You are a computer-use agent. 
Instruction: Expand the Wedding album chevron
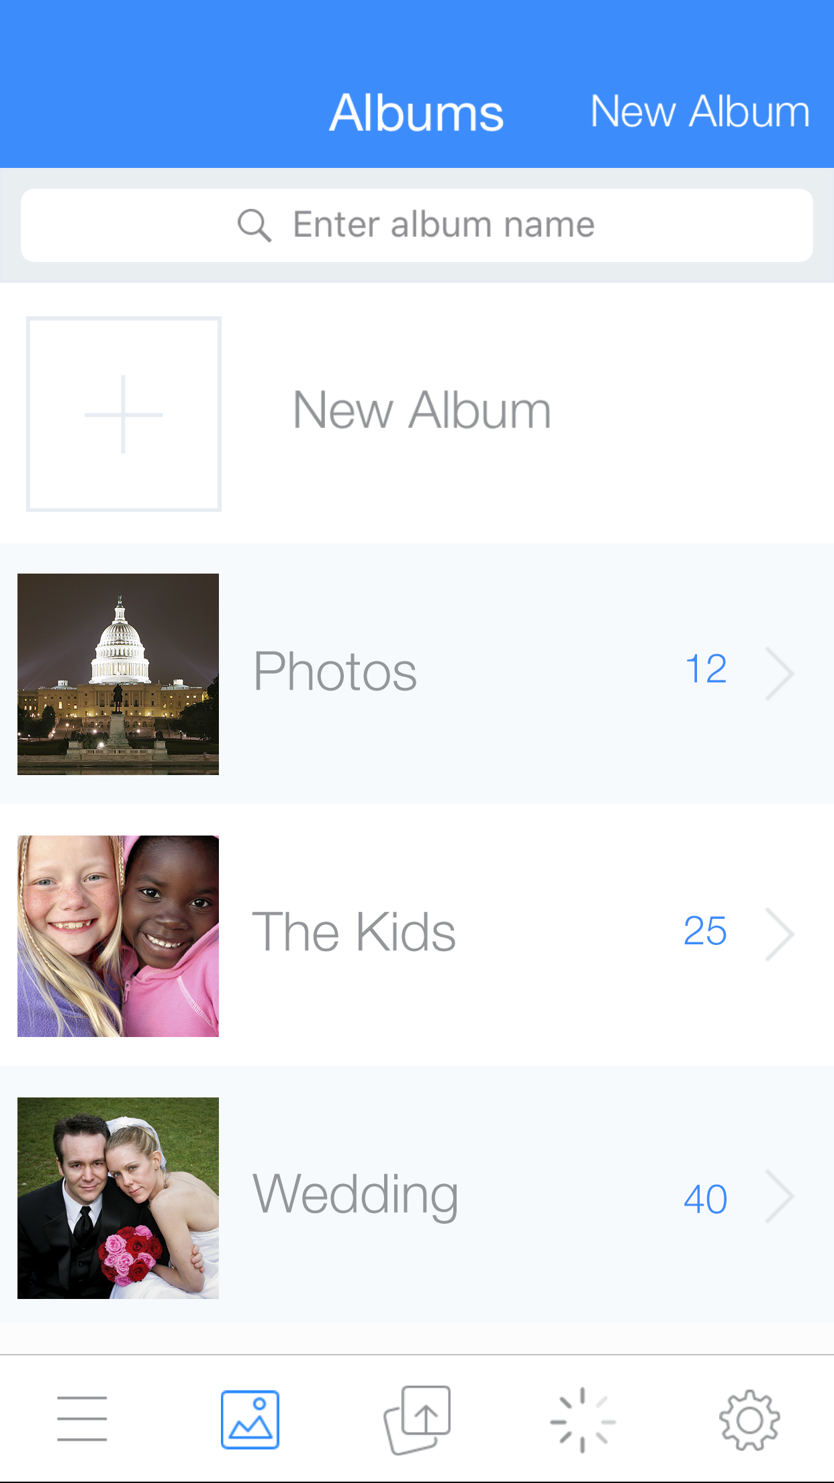[x=780, y=1196]
